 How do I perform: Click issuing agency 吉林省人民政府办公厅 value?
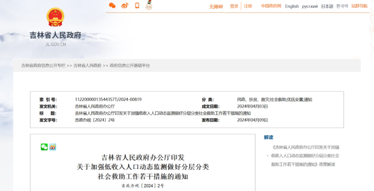coord(95,106)
